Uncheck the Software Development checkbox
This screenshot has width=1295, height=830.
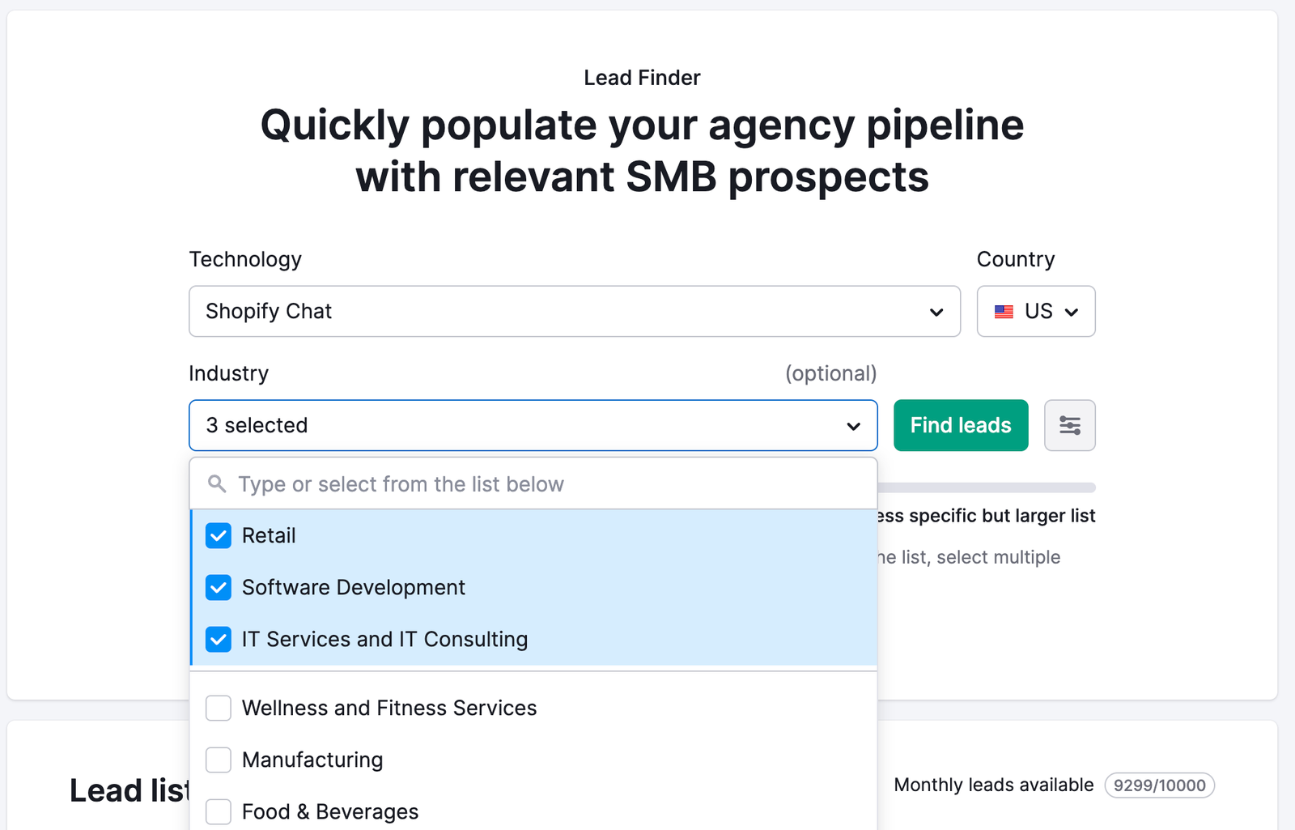point(219,588)
